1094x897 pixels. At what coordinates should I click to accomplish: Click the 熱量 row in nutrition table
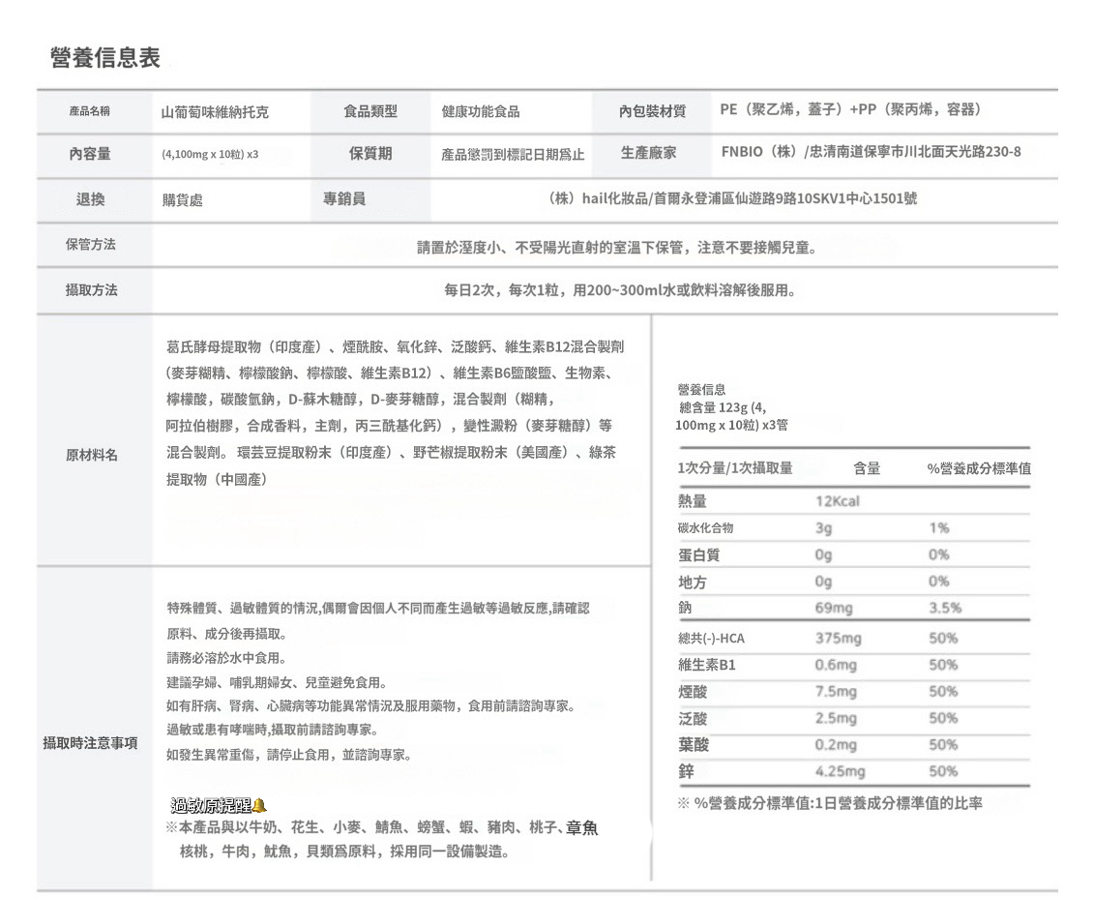pos(853,501)
